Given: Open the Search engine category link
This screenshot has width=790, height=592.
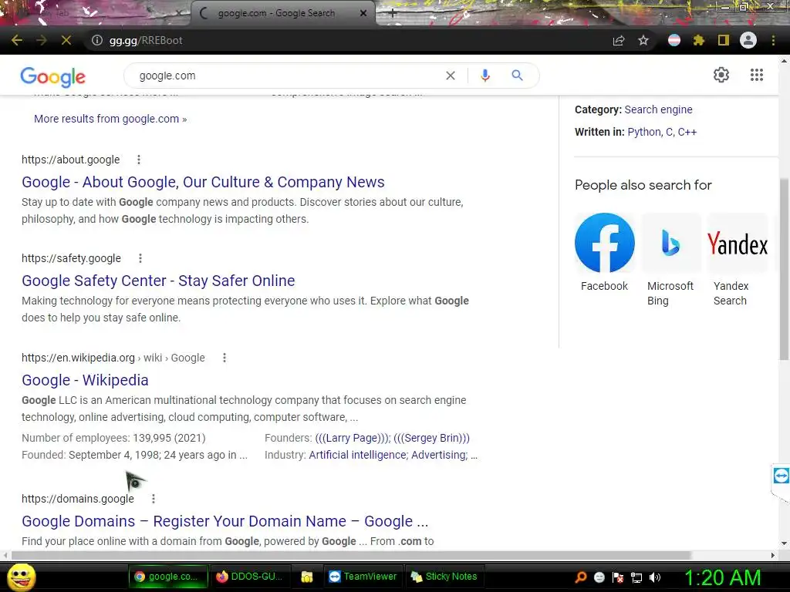Looking at the screenshot, I should [659, 109].
